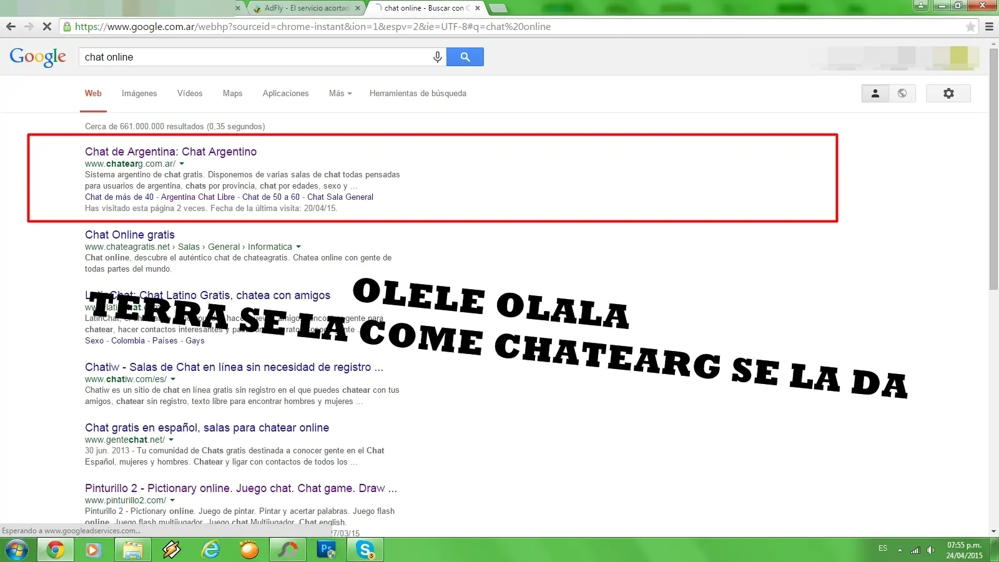This screenshot has width=999, height=562.
Task: Click the network signal icon in the tray
Action: (915, 550)
